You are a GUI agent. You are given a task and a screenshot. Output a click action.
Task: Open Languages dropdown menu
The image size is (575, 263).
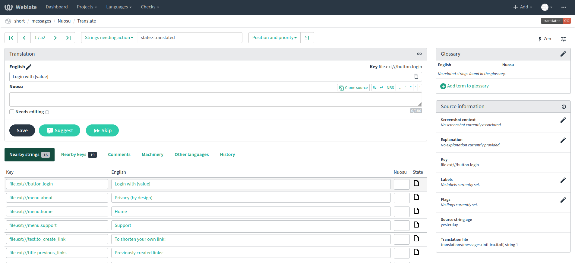point(119,7)
